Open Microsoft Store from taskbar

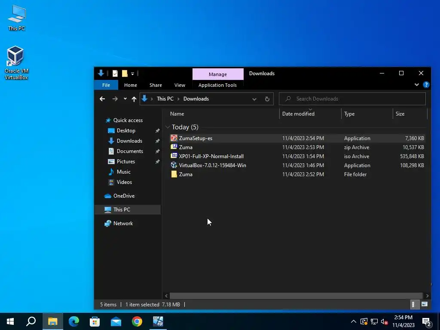[95, 321]
